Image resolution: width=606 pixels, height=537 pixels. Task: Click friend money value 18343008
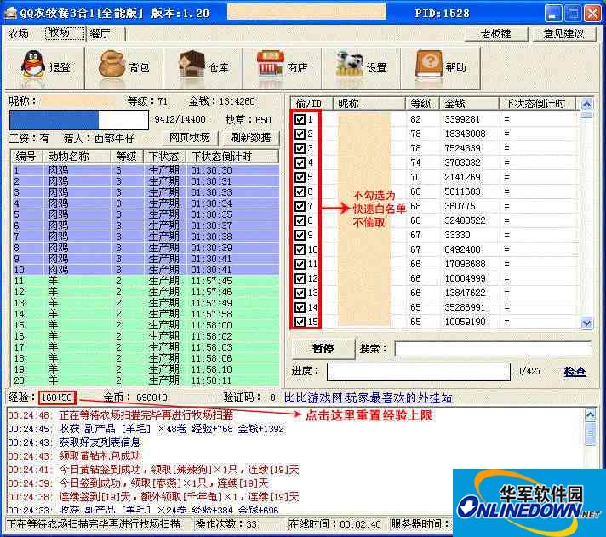tap(465, 134)
